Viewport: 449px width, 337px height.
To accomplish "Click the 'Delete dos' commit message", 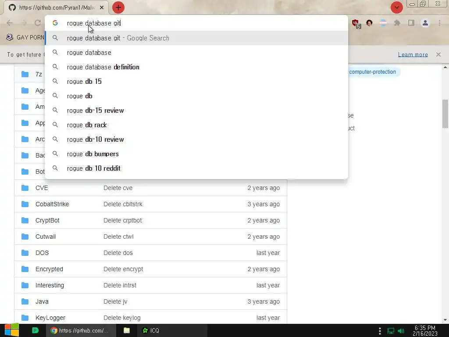I will click(x=118, y=253).
